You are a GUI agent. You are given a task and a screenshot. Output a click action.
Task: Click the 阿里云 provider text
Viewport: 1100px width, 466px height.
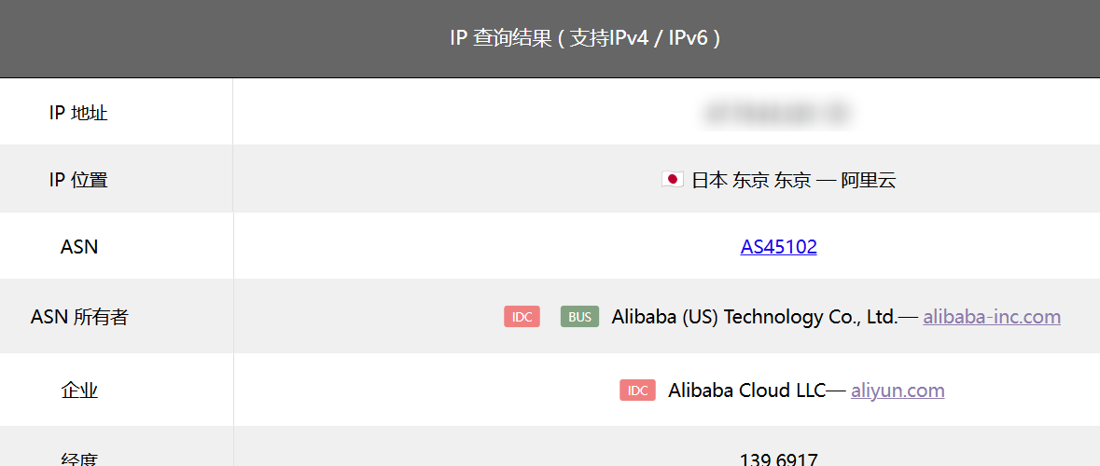[x=869, y=180]
